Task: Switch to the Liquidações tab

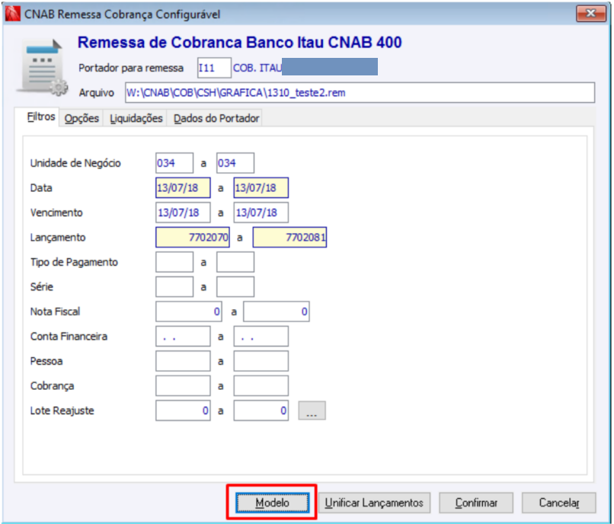Action: pos(136,118)
